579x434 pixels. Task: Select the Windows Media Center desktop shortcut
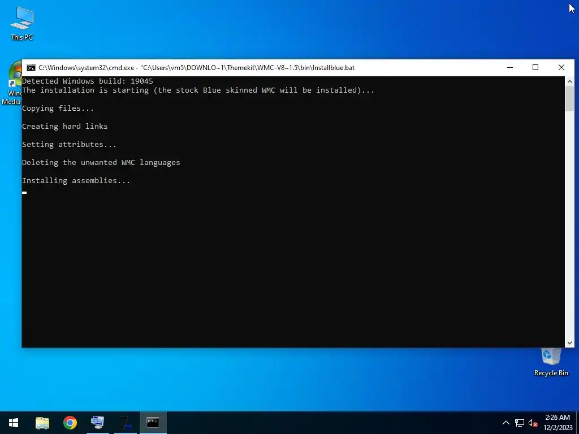11,83
